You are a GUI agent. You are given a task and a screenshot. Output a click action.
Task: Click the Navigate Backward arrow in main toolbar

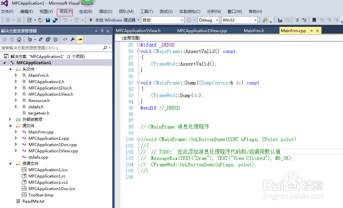click(x=8, y=20)
